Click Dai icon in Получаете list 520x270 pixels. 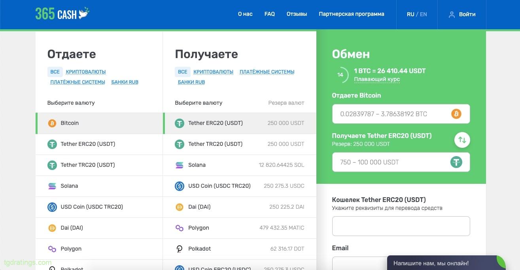click(x=180, y=207)
